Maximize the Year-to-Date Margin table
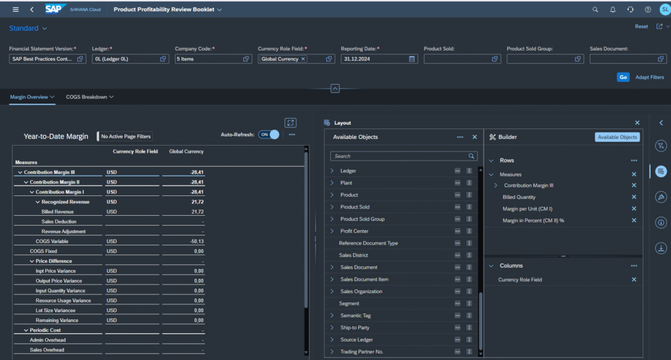Image resolution: width=671 pixels, height=360 pixels. coord(290,123)
